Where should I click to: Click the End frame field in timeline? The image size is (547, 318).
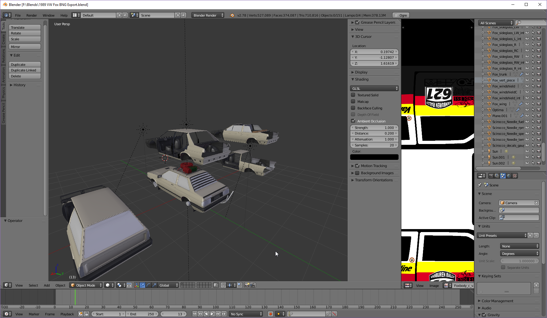142,314
